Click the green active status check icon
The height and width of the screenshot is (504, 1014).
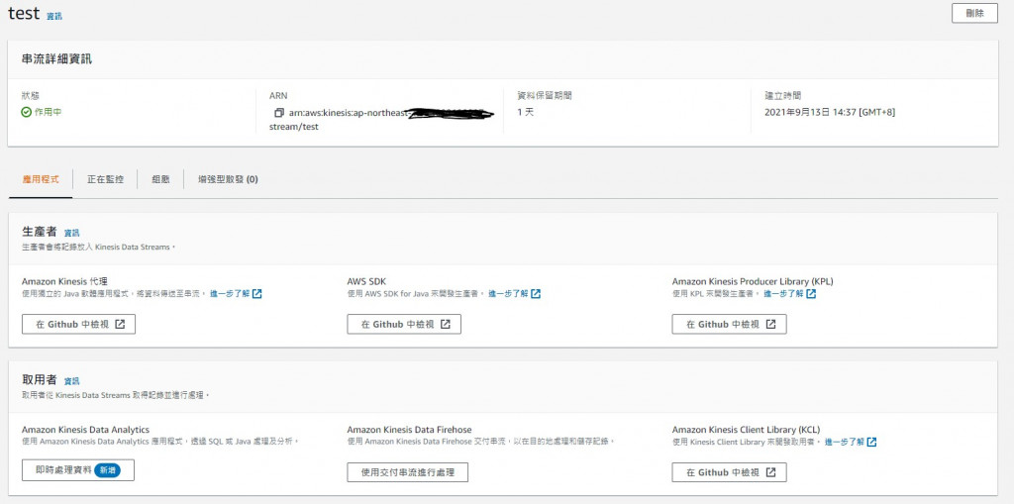(27, 112)
